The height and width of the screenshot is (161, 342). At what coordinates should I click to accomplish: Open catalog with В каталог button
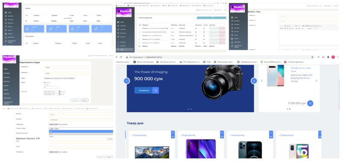pyautogui.click(x=143, y=90)
